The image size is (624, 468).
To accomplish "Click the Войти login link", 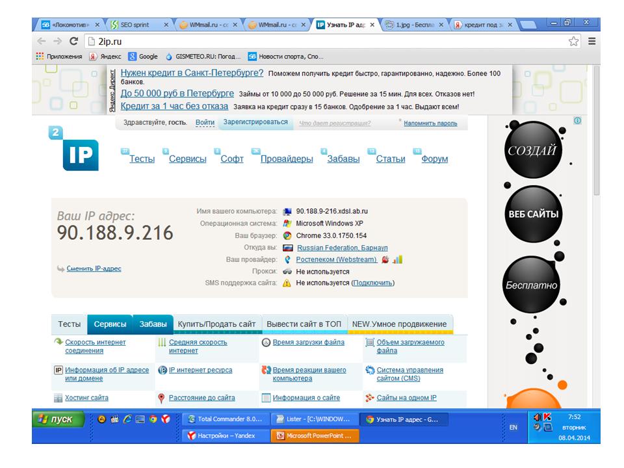I will click(205, 123).
